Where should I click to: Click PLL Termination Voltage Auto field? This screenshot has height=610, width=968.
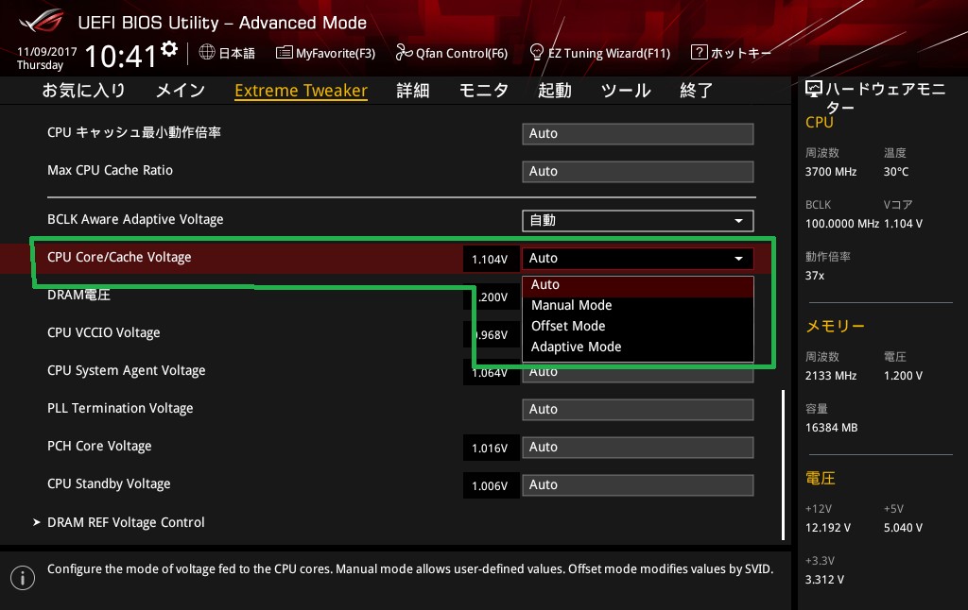coord(638,410)
